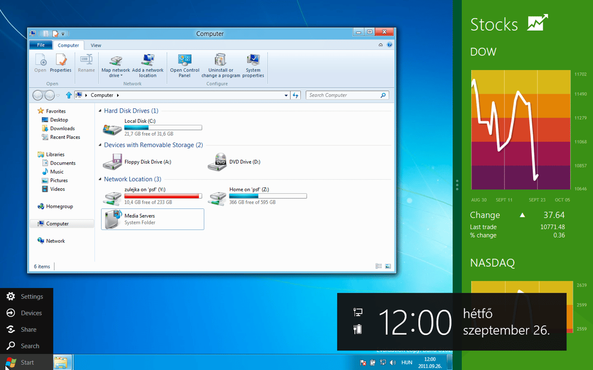
Task: Click the refresh button beside address bar
Action: tap(296, 95)
